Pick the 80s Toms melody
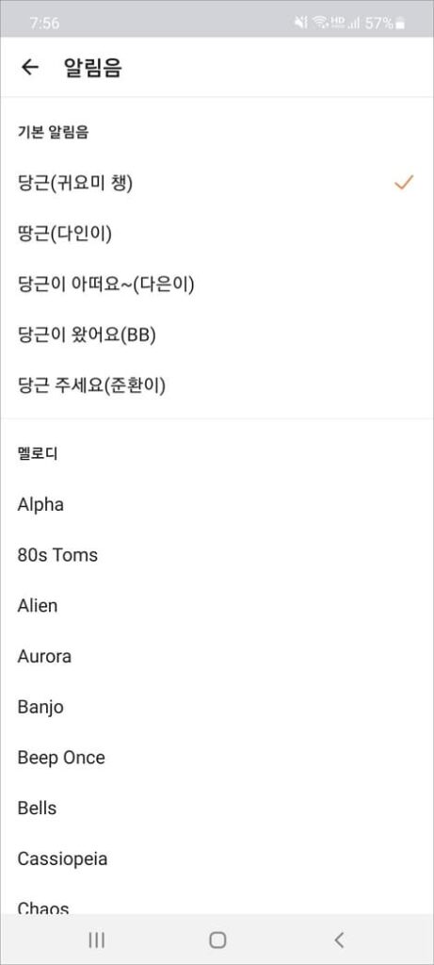 coord(217,555)
